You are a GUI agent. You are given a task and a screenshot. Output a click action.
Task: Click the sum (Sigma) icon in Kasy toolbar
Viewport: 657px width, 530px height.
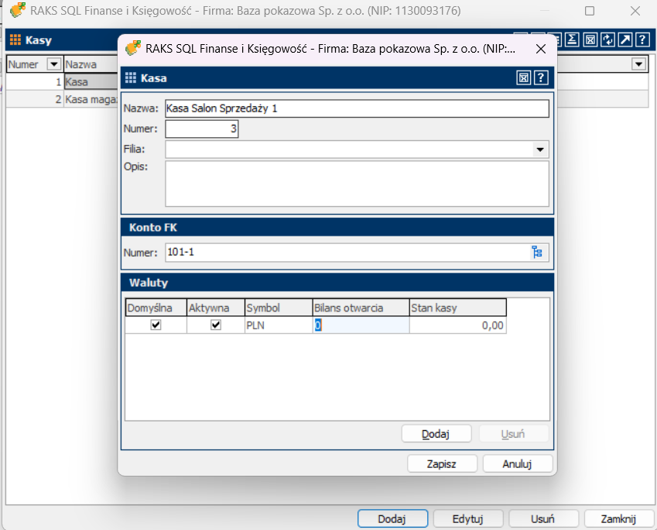pyautogui.click(x=572, y=40)
